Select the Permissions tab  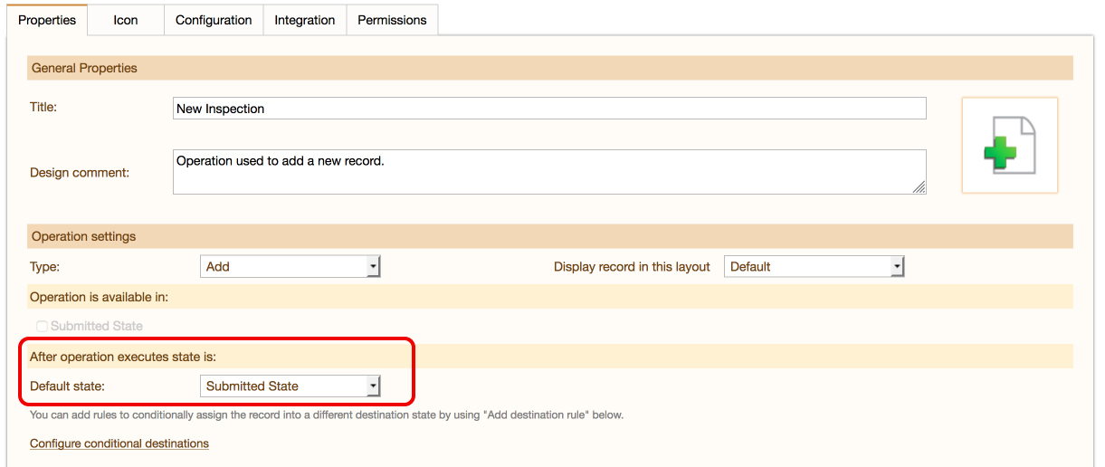392,20
